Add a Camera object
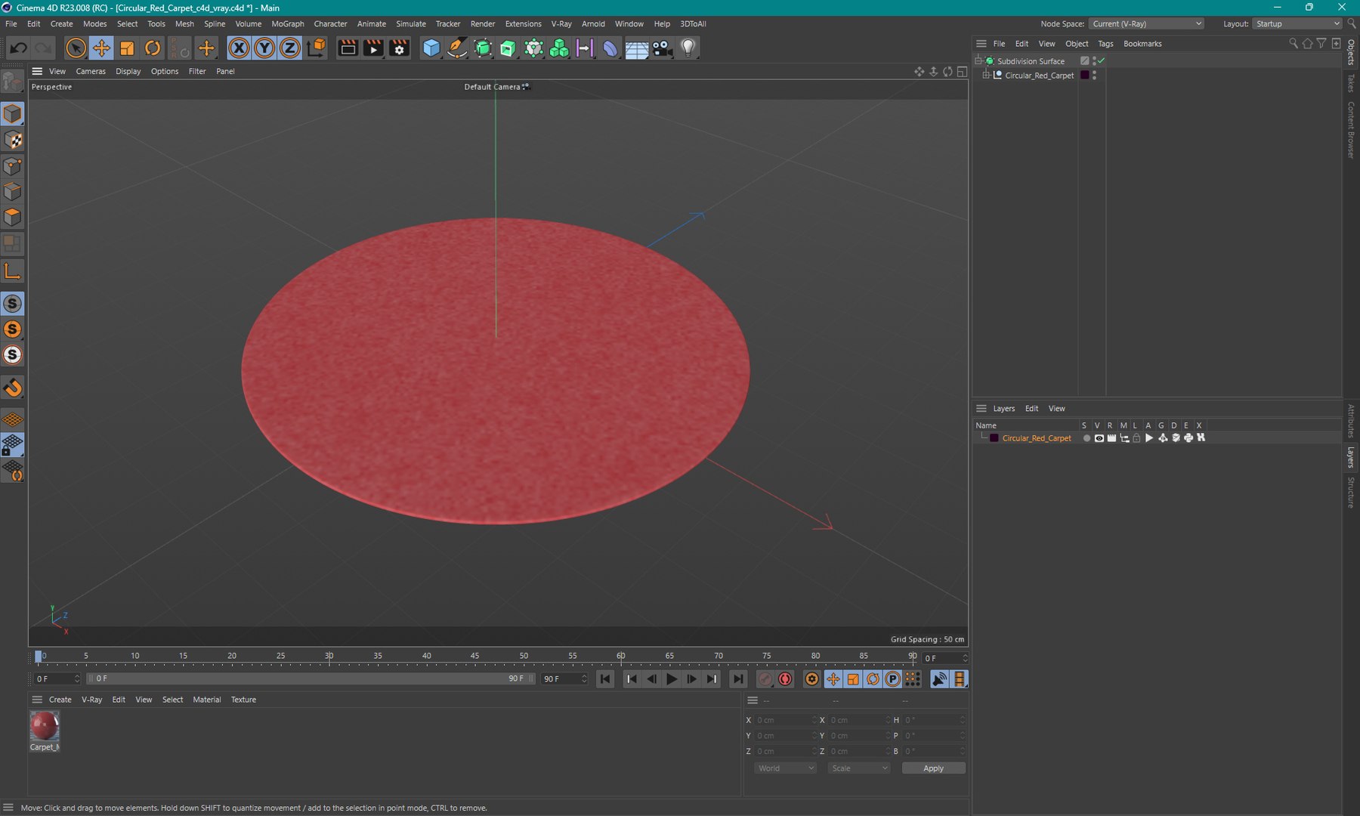1360x816 pixels. (662, 48)
